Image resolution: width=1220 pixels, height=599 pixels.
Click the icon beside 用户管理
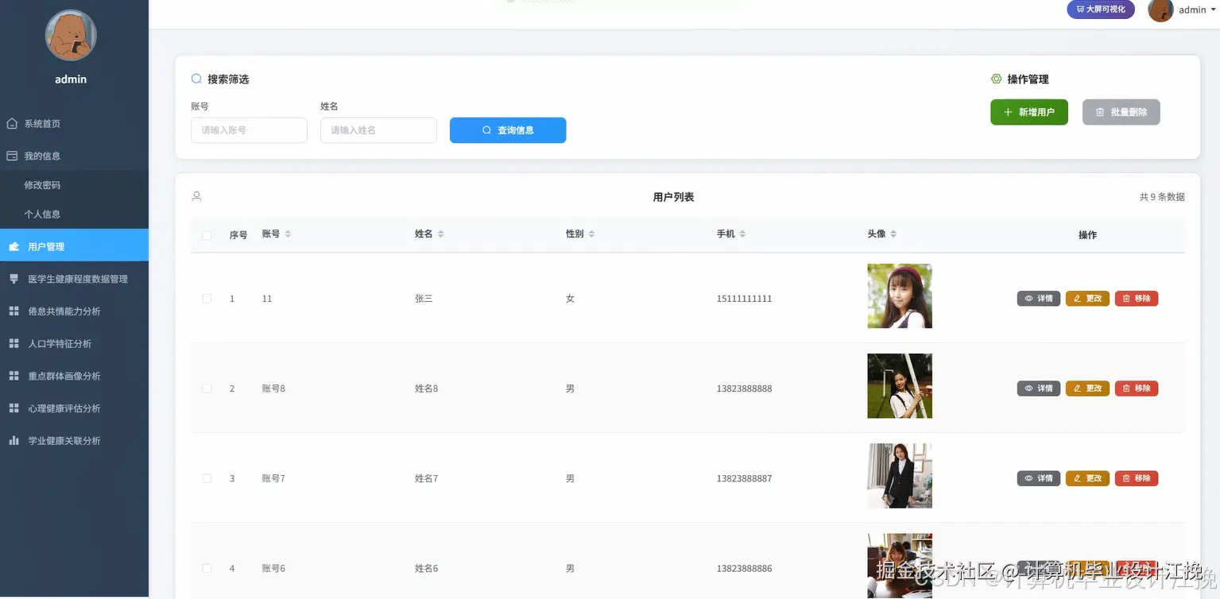(x=14, y=247)
